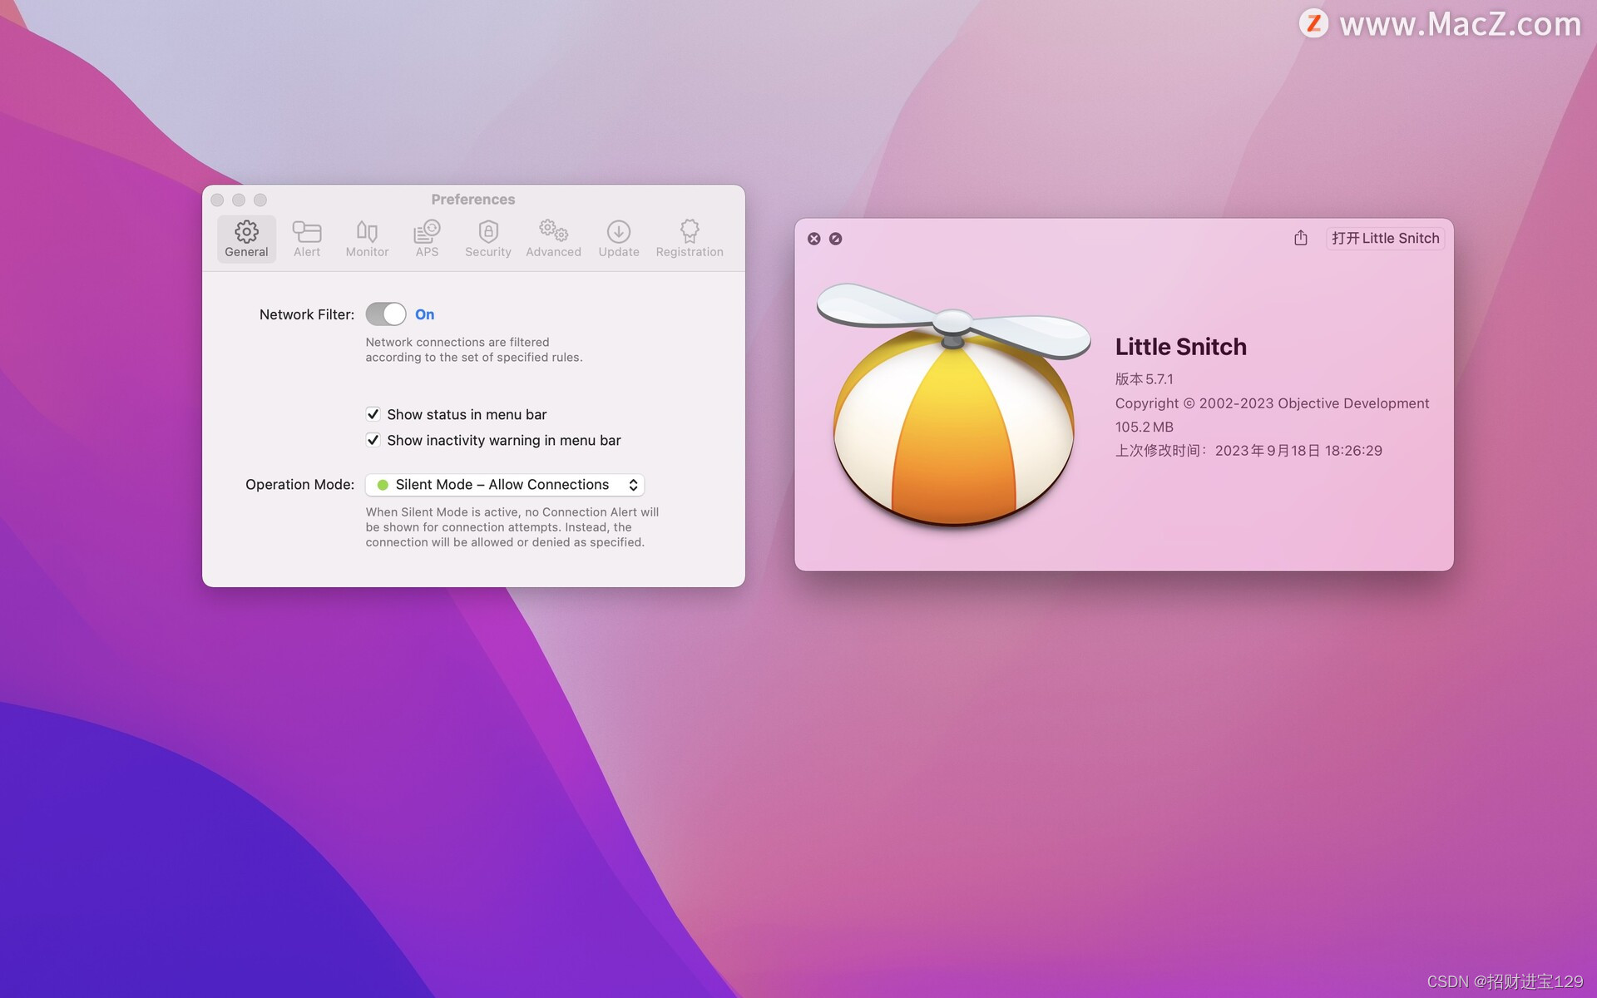The height and width of the screenshot is (998, 1597).
Task: Click the 版本 5.7.1 version text
Action: coord(1145,379)
